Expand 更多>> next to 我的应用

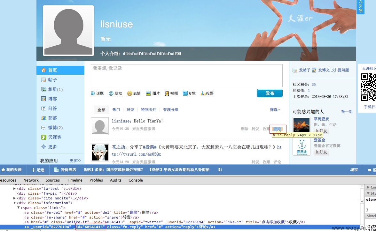click(x=75, y=160)
